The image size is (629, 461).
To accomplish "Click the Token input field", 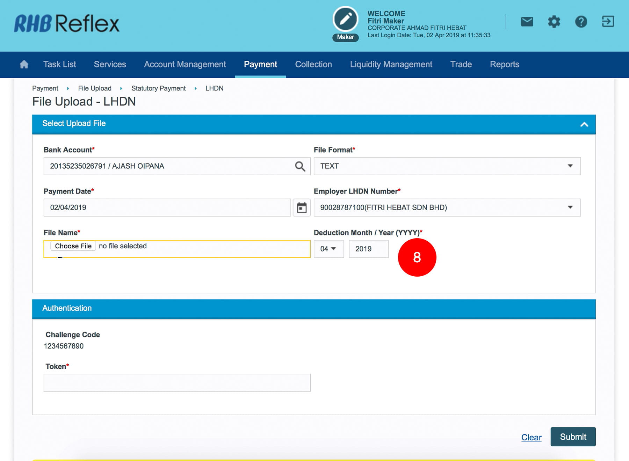I will pyautogui.click(x=177, y=383).
